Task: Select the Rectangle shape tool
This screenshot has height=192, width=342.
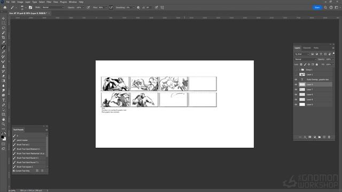Action: point(3,115)
